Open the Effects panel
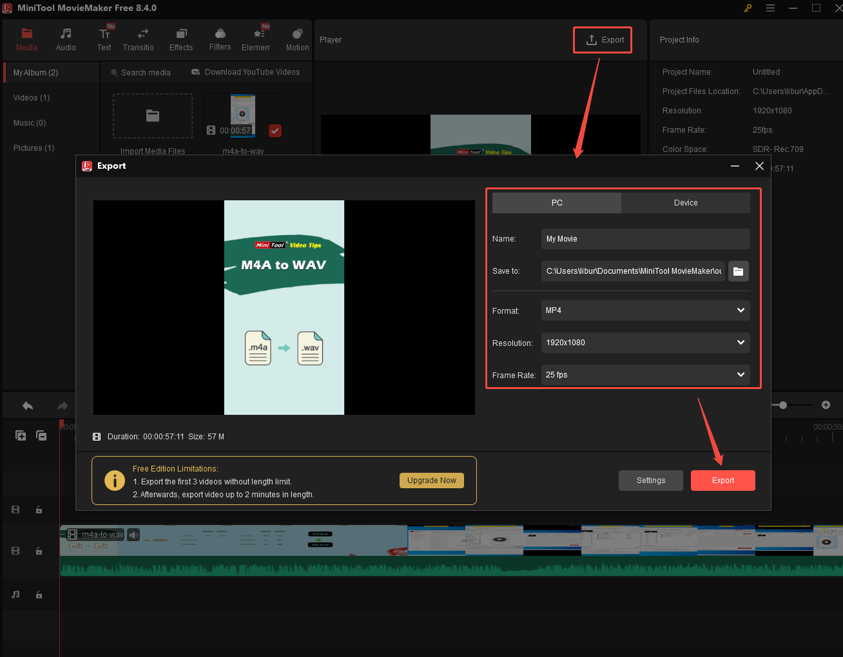This screenshot has width=843, height=657. point(181,39)
